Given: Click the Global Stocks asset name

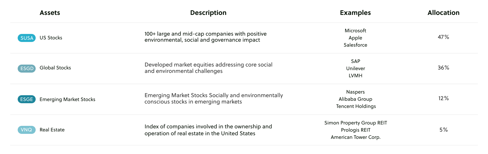Looking at the screenshot, I should (x=55, y=68).
